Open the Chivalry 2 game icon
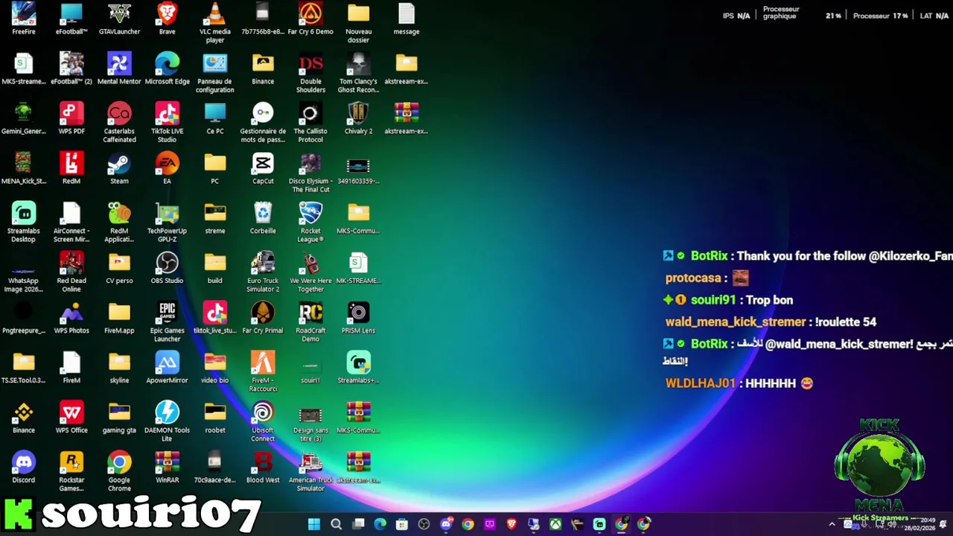The image size is (953, 536). tap(358, 119)
